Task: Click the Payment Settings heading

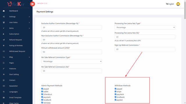Action: coord(45,12)
